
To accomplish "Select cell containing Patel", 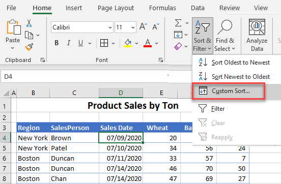I will coord(74,148).
